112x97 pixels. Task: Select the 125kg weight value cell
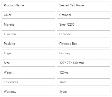coord(84,72)
